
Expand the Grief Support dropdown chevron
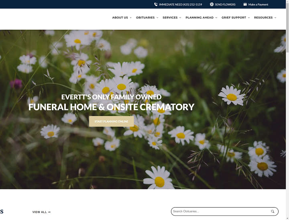click(x=248, y=18)
